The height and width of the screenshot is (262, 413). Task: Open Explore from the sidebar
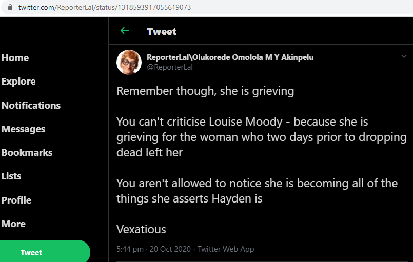pos(18,82)
